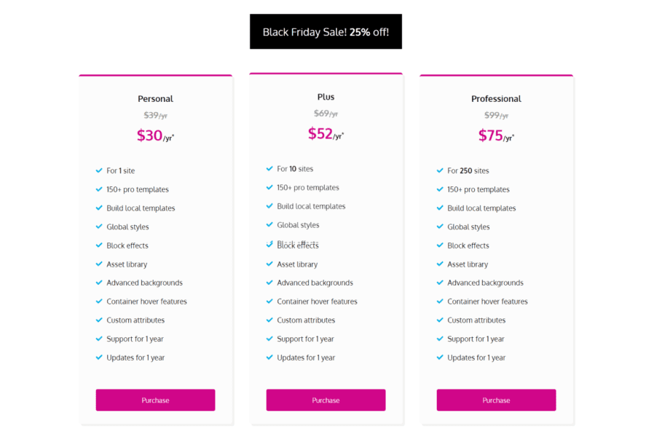This screenshot has height=437, width=646.
Task: Click the $75/yr price in Professional plan
Action: click(496, 135)
